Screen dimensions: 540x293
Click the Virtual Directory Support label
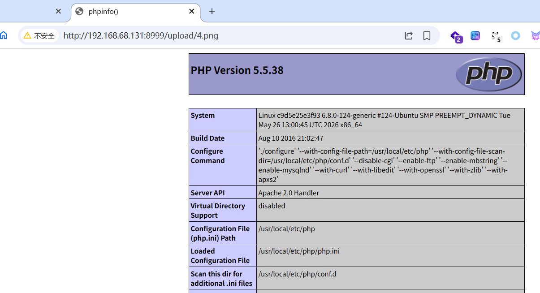pos(218,211)
